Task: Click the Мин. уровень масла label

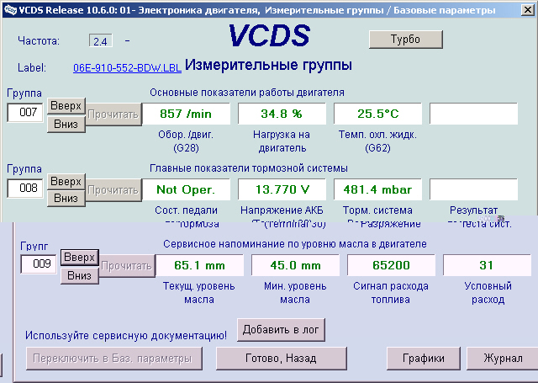Action: [295, 293]
